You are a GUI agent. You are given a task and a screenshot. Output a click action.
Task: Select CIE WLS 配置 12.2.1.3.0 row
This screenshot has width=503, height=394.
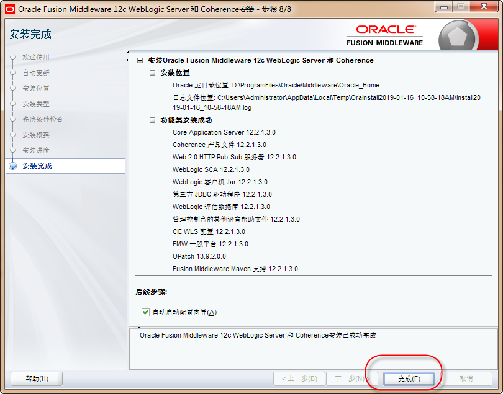click(x=209, y=232)
